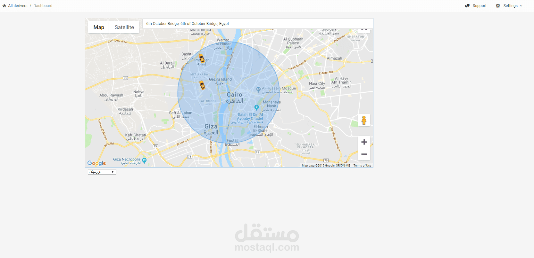Click the Al Barajil map label
534x258 pixels.
coord(168,65)
